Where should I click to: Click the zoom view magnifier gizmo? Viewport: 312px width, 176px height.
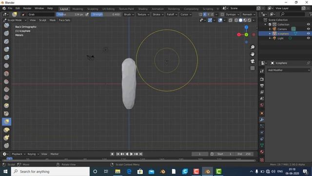pyautogui.click(x=253, y=47)
